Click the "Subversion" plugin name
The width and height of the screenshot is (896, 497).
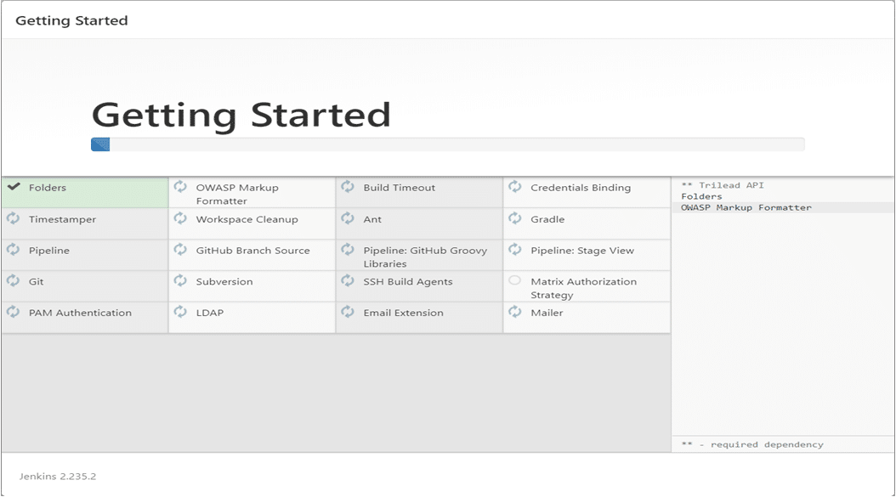pyautogui.click(x=224, y=282)
